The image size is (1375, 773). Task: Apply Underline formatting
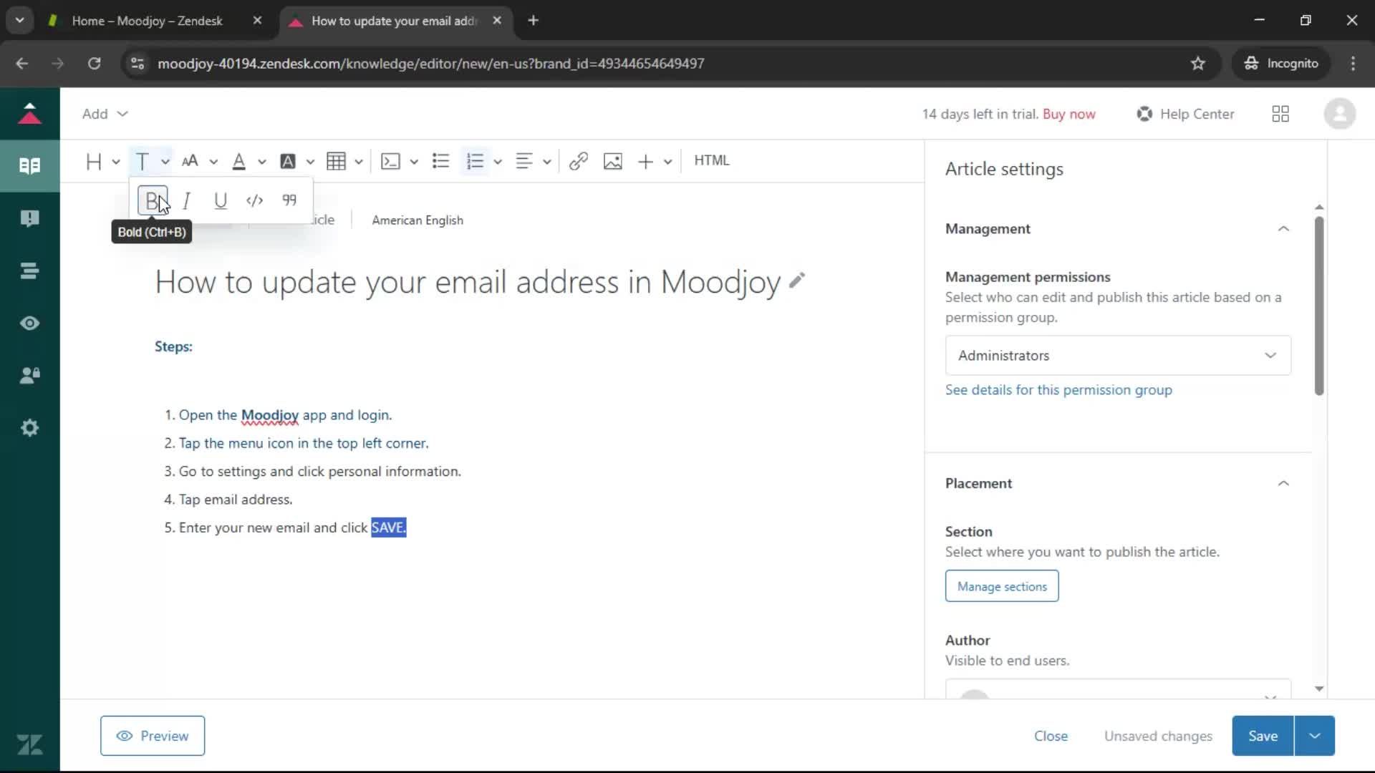tap(221, 200)
